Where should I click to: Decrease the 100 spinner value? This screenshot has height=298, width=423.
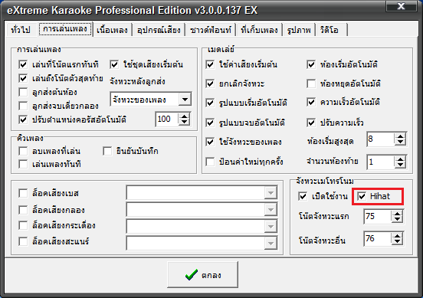tap(184, 122)
